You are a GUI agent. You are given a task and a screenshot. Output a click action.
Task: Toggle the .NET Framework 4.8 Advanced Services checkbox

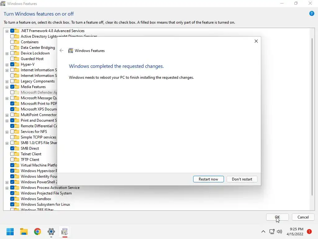[12, 31]
